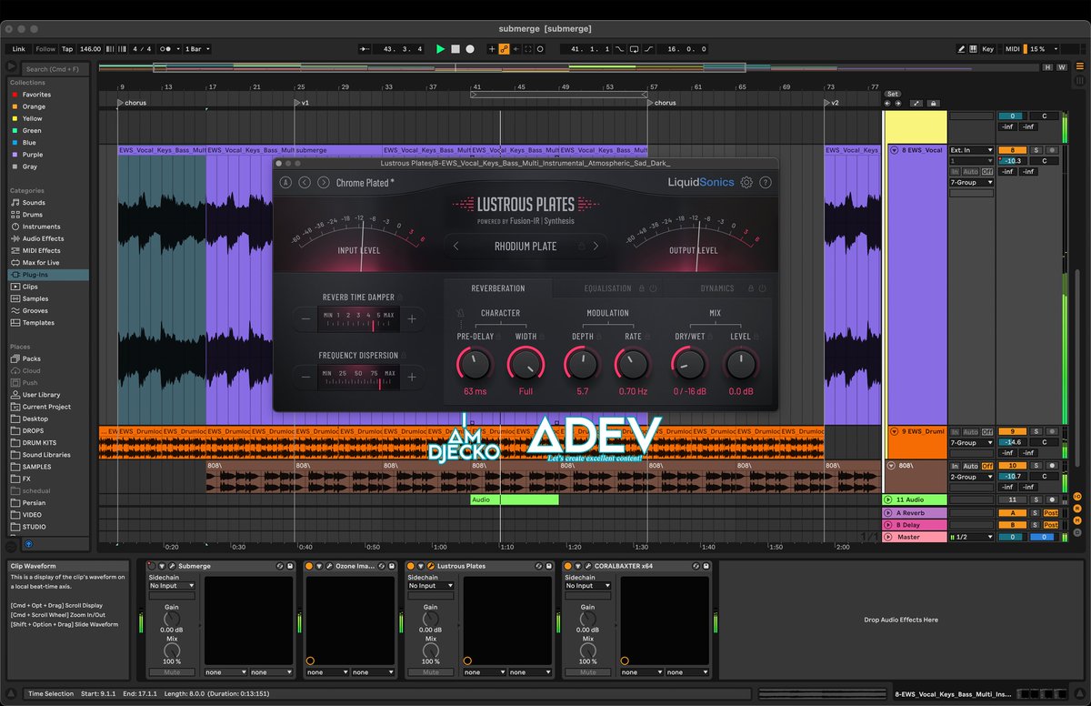
Task: Toggle the Lustrous Plates device power button
Action: [411, 566]
